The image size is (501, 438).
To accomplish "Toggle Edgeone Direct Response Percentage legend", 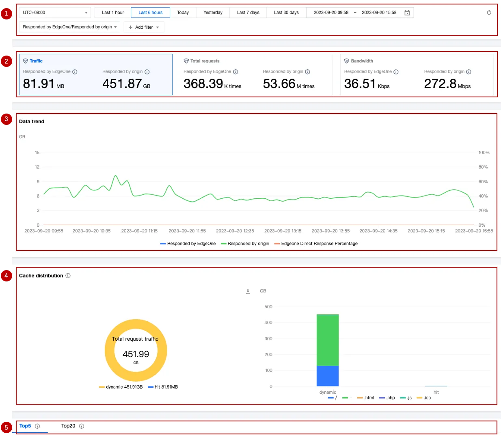I will tap(316, 244).
